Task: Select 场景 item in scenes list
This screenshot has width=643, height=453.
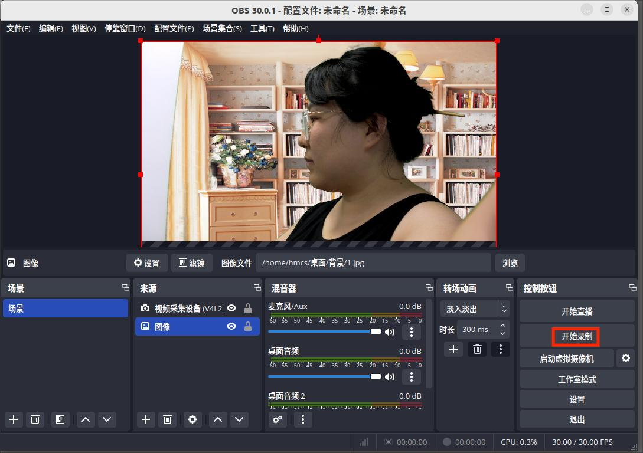Action: point(66,308)
